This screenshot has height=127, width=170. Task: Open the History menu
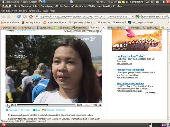(23, 11)
